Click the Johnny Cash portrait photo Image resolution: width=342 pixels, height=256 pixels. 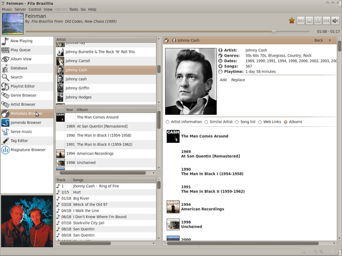(x=191, y=82)
